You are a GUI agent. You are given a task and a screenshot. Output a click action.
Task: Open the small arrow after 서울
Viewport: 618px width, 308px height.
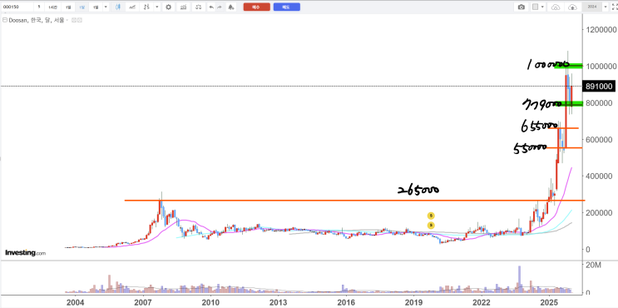pyautogui.click(x=67, y=20)
